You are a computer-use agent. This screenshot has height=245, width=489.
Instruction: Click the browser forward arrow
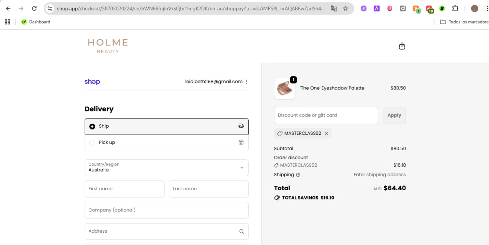coord(21,9)
